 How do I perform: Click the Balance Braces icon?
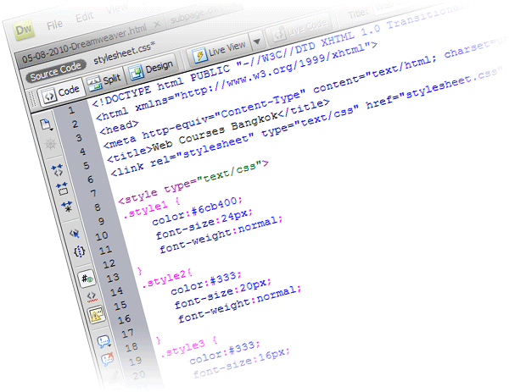pyautogui.click(x=80, y=251)
